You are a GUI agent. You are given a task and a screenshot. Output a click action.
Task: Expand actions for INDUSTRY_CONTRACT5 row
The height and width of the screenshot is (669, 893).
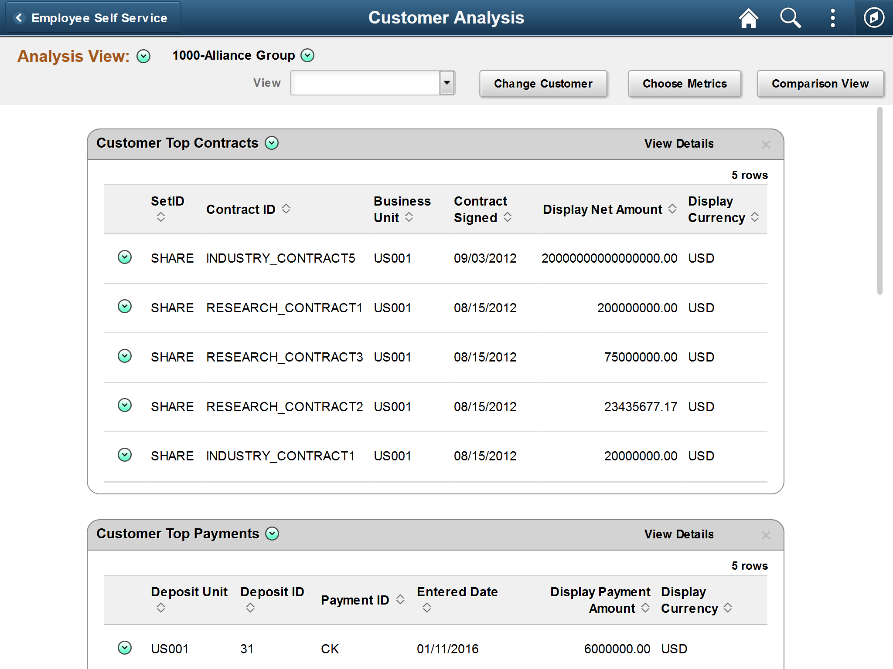pos(125,257)
